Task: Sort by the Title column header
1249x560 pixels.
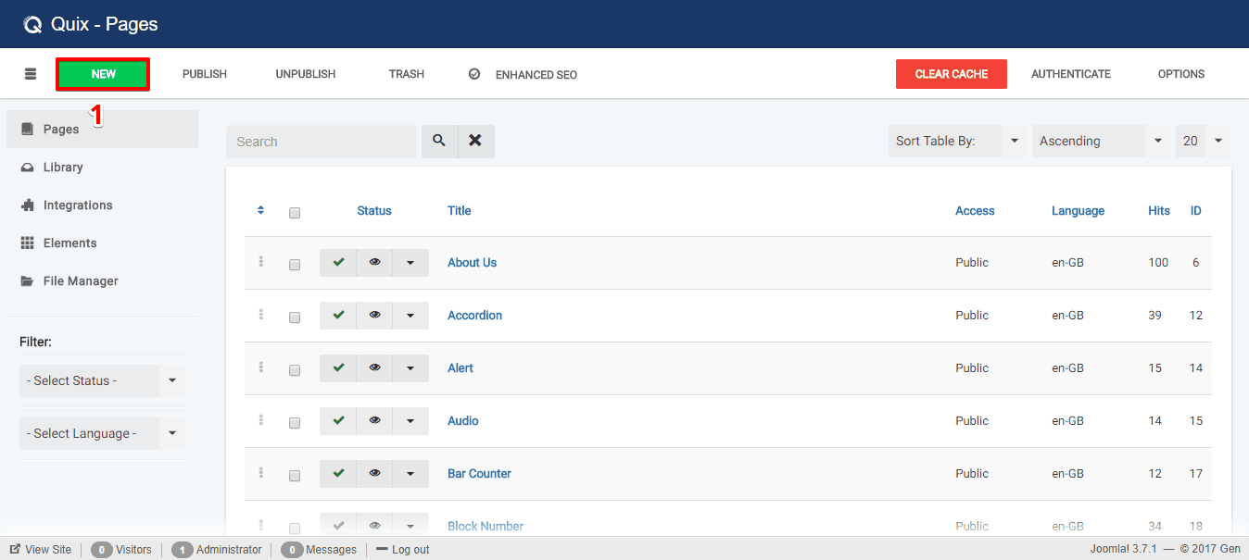Action: click(x=459, y=211)
